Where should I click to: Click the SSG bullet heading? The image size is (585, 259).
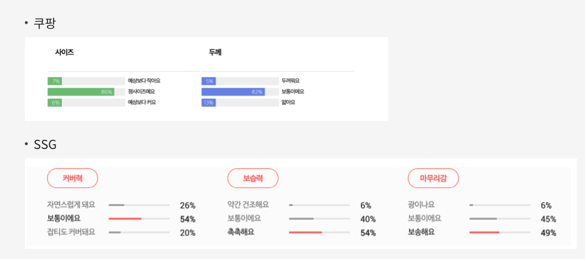45,145
